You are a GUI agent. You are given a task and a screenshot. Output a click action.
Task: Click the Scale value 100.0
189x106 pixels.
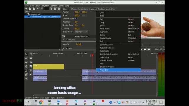(77, 15)
